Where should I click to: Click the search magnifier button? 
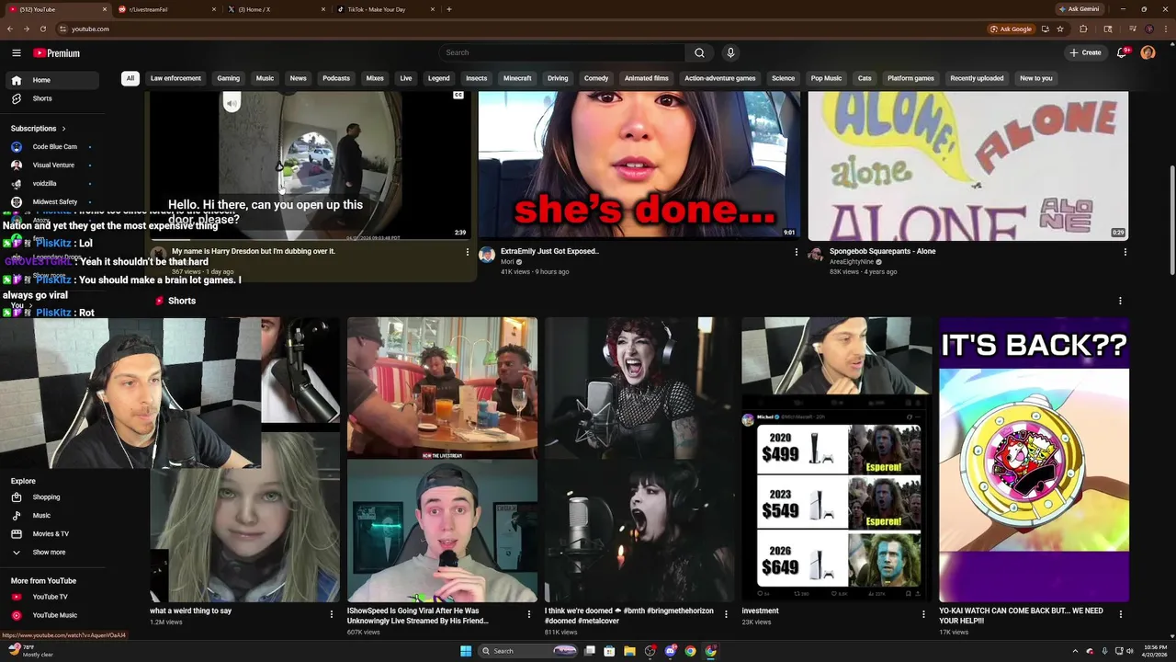point(699,52)
